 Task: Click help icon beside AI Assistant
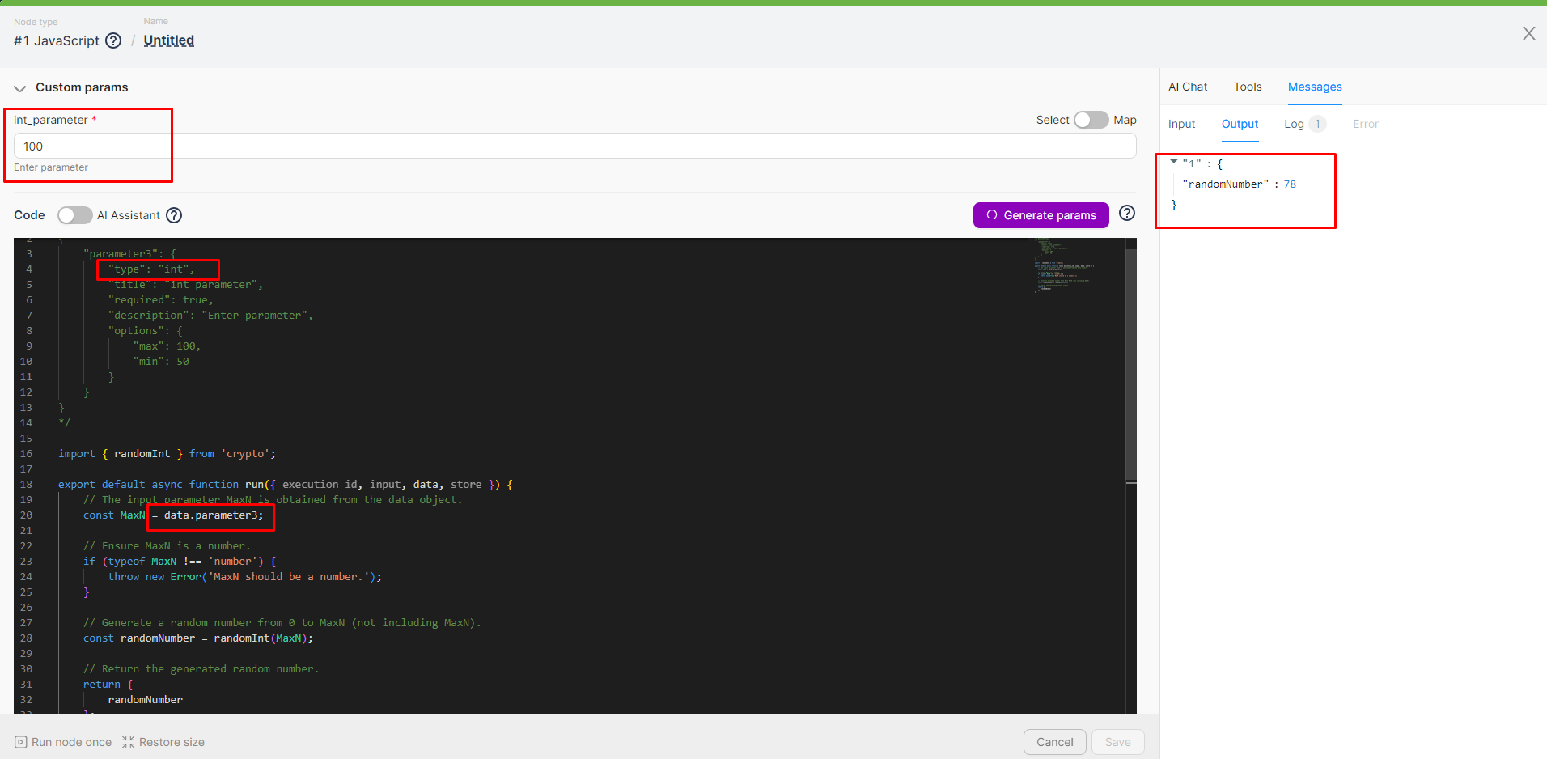(174, 215)
